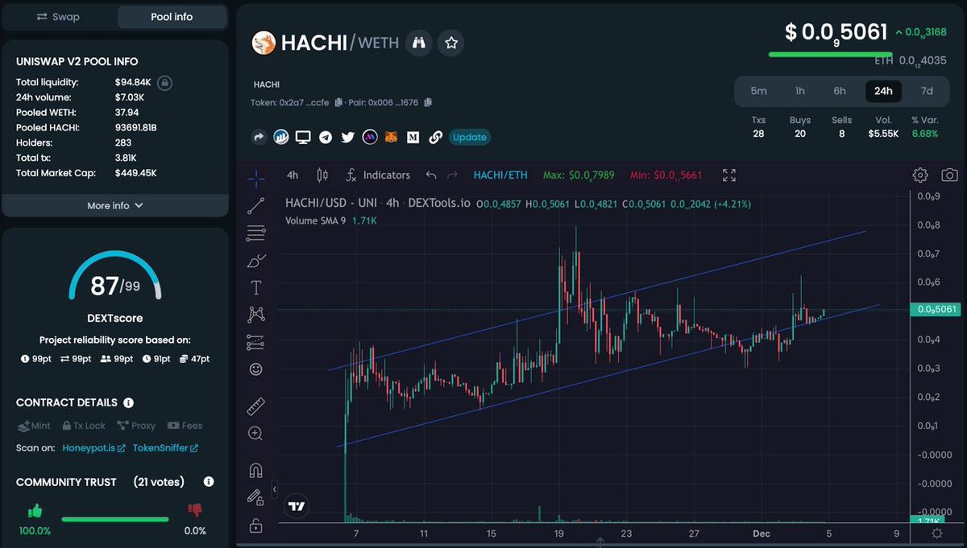967x548 pixels.
Task: Toggle the stay-in-drawing-mode pencil lock
Action: pos(256,498)
